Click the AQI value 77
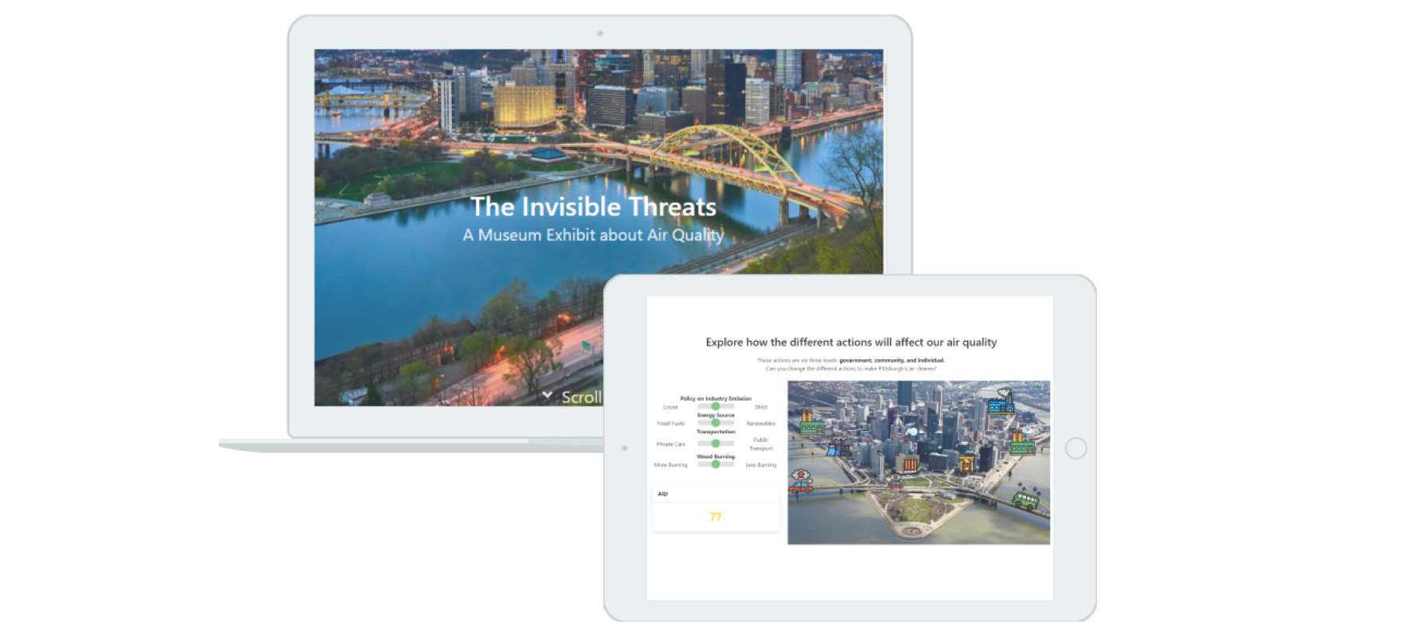 point(716,517)
